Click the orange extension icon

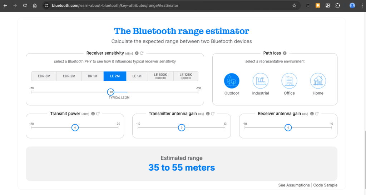318,5
